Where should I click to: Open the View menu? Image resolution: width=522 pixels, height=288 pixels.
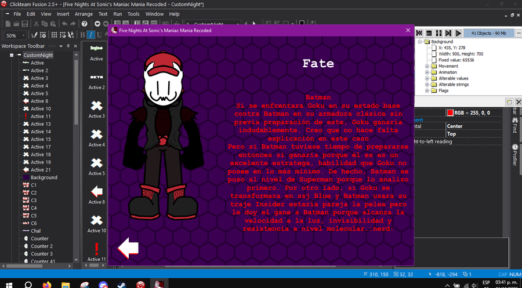46,14
